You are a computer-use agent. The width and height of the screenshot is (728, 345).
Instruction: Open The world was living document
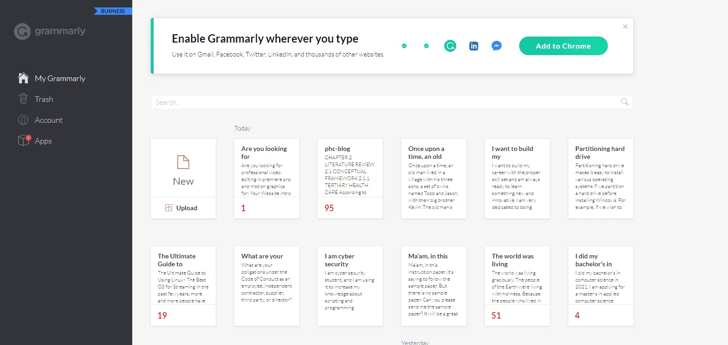coord(517,286)
